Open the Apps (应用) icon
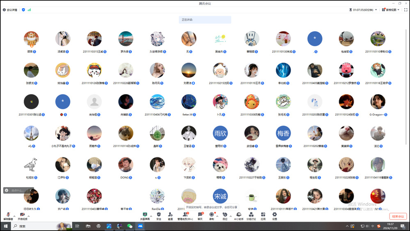 tap(263, 215)
